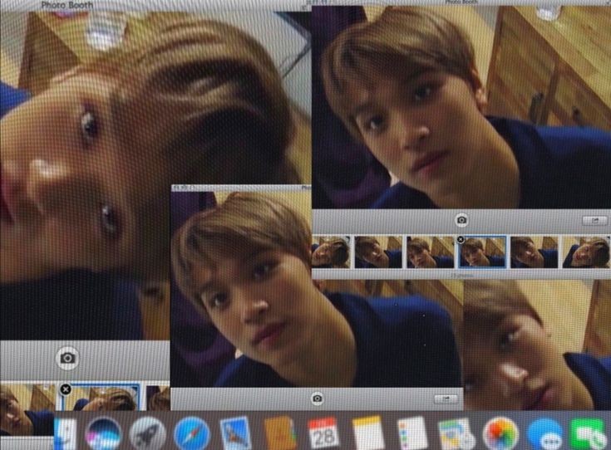
Task: Open the Mail stamp icon in the Dock
Action: (x=235, y=433)
